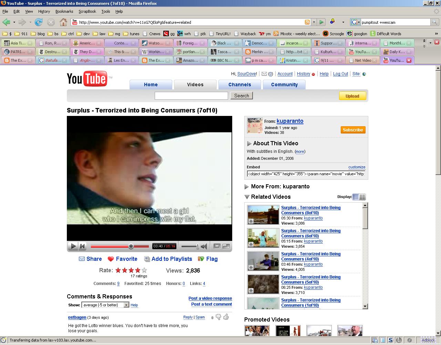The height and width of the screenshot is (345, 441).
Task: Open the Channels tab
Action: point(239,85)
